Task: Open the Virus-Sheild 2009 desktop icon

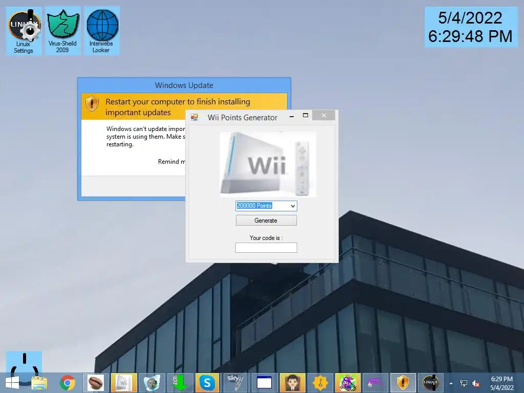Action: (x=62, y=31)
